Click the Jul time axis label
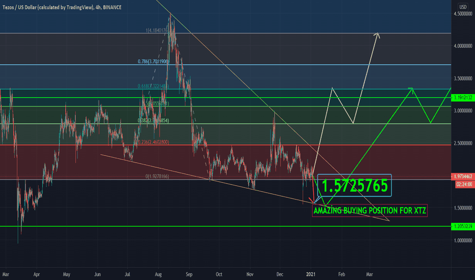Viewport: 475px width, 280px height. tap(127, 274)
